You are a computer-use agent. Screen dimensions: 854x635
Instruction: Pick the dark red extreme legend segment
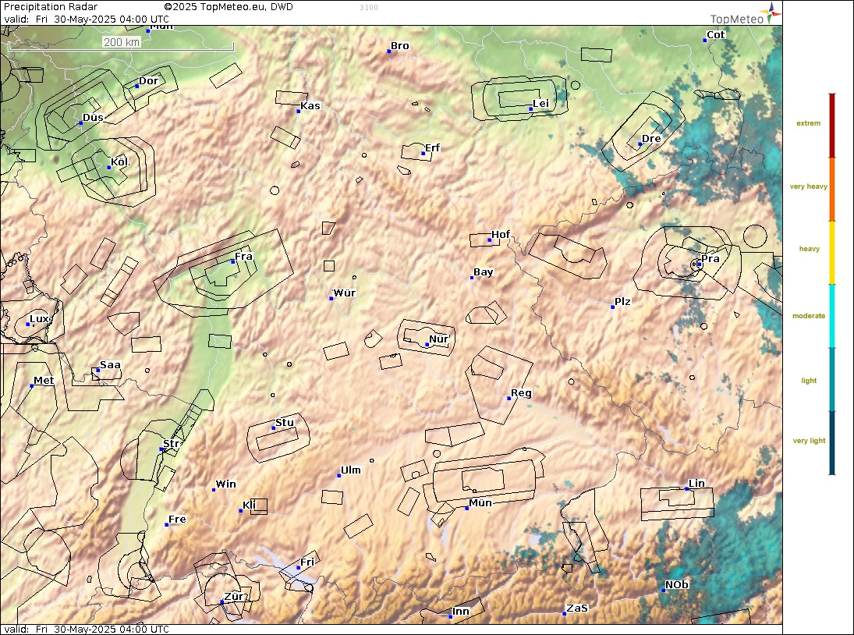coord(831,126)
